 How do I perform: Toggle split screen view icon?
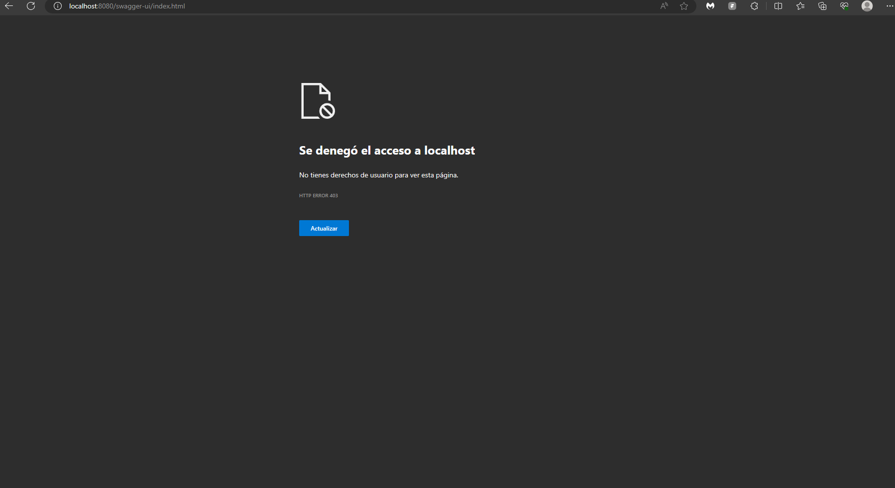[x=779, y=6]
